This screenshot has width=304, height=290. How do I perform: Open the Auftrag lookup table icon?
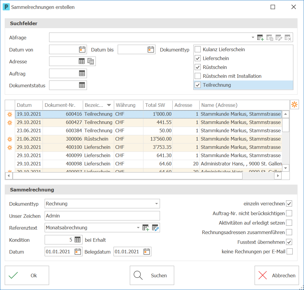pos(82,73)
